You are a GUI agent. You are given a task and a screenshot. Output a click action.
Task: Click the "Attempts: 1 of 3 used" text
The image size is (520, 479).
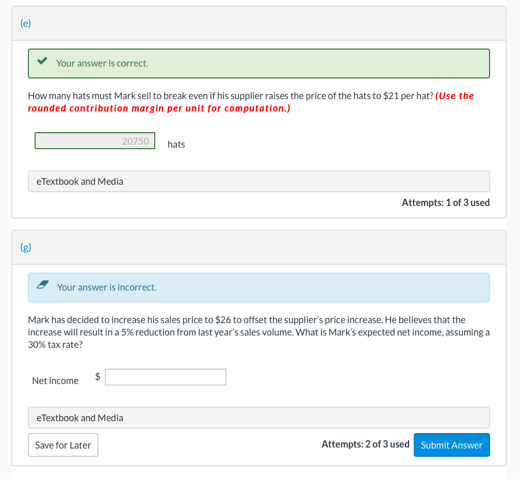(x=446, y=203)
